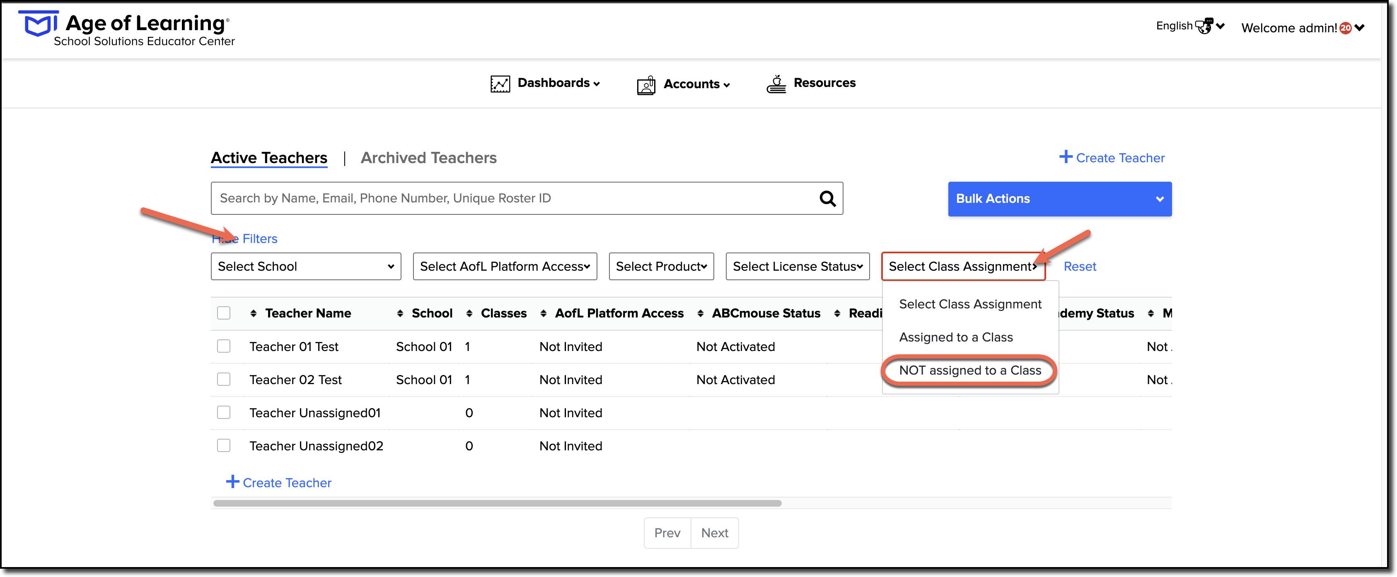Switch to the Archived Teachers tab
This screenshot has width=1397, height=577.
click(x=428, y=158)
